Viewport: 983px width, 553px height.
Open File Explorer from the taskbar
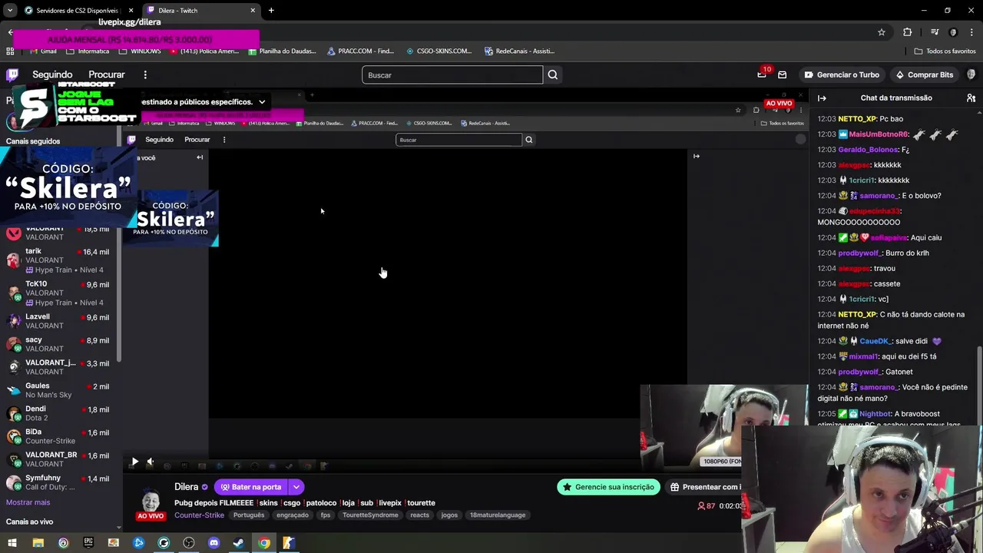point(38,543)
